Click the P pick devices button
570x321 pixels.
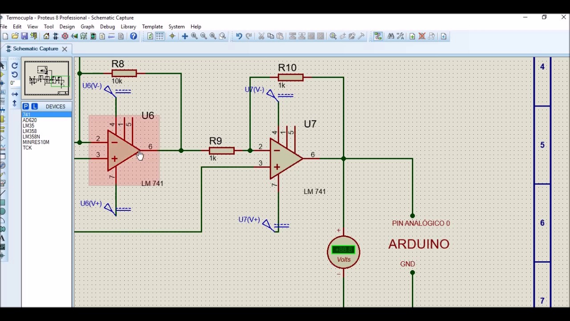(x=26, y=107)
